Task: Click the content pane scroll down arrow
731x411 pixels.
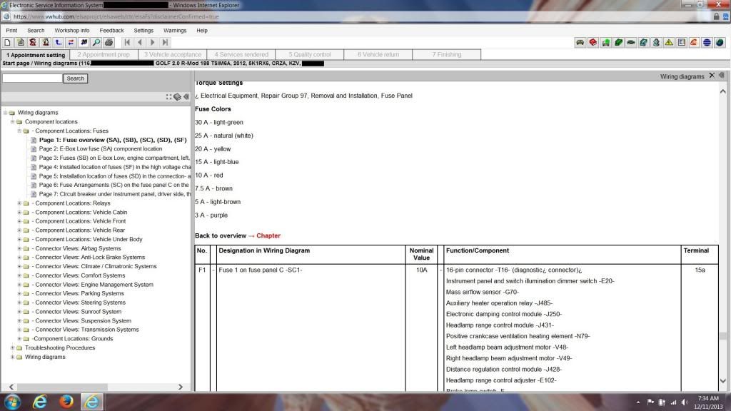Action: (x=722, y=381)
